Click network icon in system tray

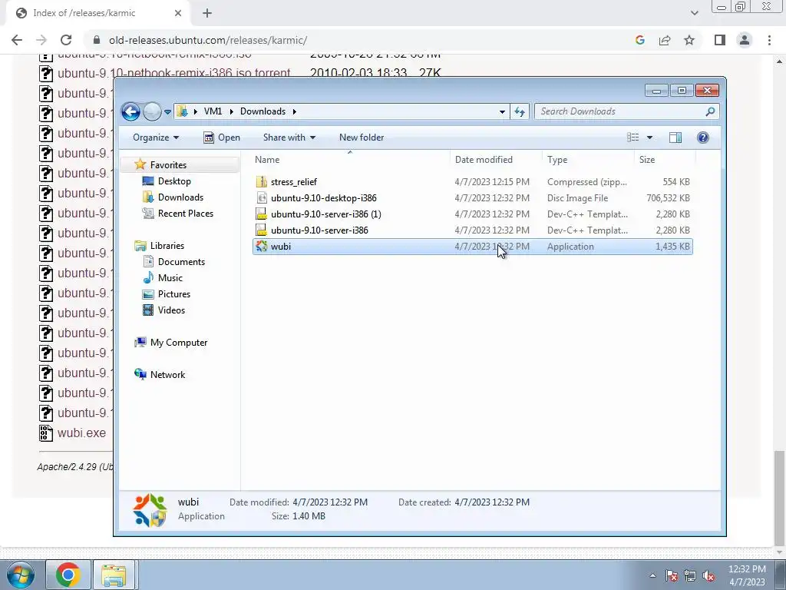point(690,575)
